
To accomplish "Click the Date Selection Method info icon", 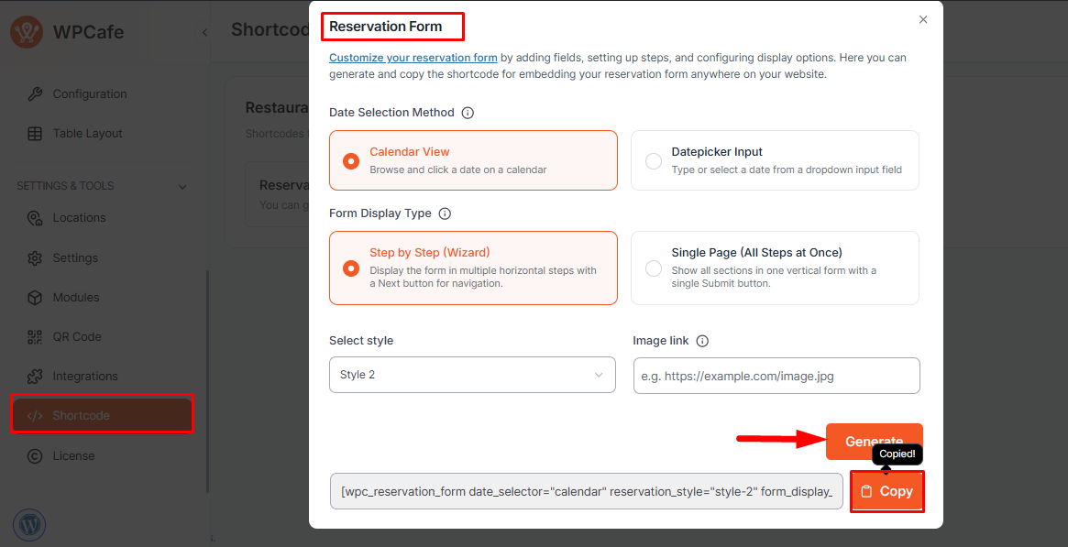I will (x=468, y=113).
